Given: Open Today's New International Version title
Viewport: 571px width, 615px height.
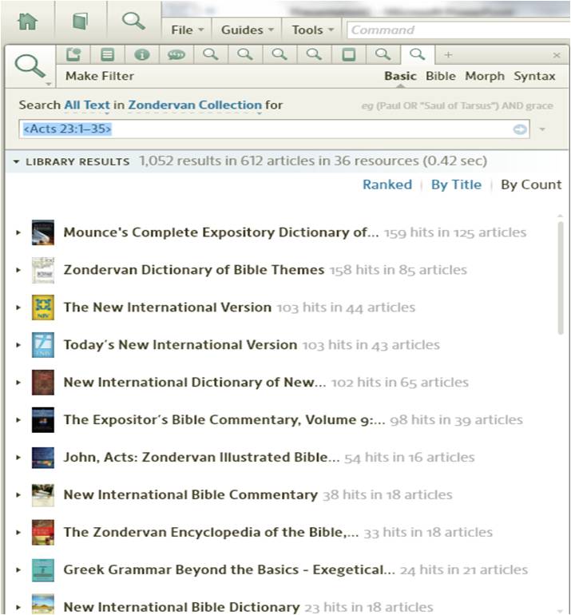Looking at the screenshot, I should [180, 345].
